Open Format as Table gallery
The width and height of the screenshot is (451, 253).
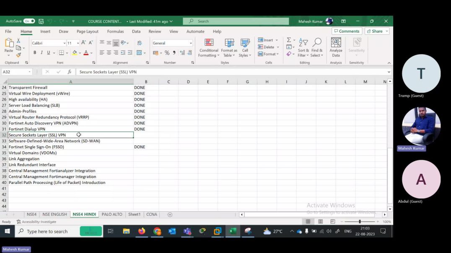(229, 48)
